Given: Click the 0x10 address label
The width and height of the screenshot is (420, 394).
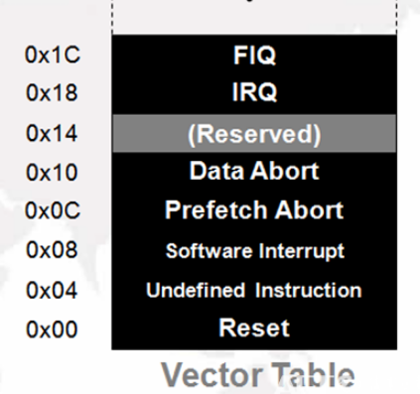Looking at the screenshot, I should pos(52,173).
